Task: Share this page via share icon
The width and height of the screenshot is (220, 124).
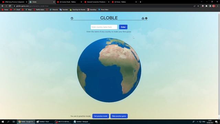Action: [x=195, y=6]
